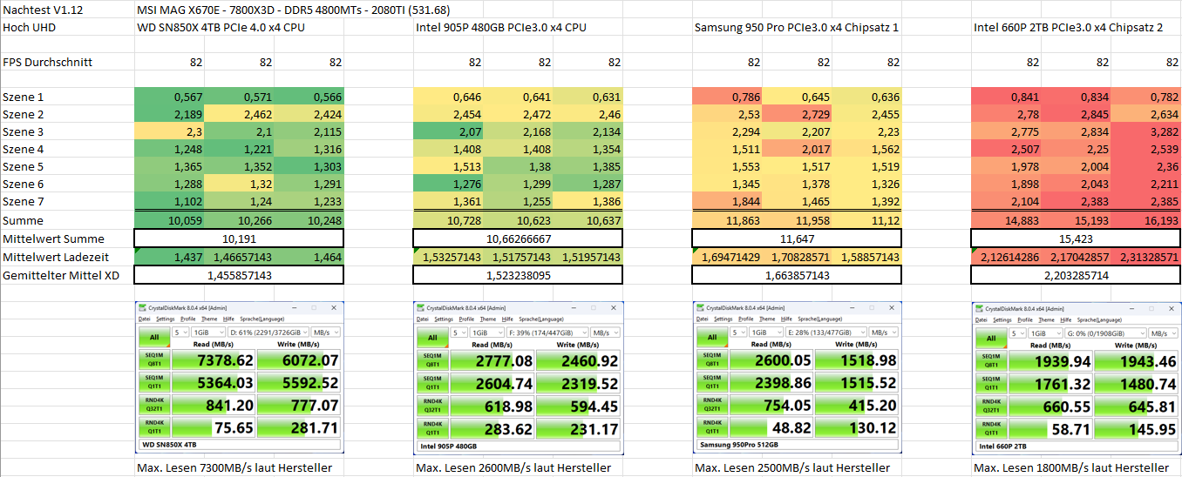
Task: Select the cell with value 2,203285714
Action: [x=1076, y=274]
